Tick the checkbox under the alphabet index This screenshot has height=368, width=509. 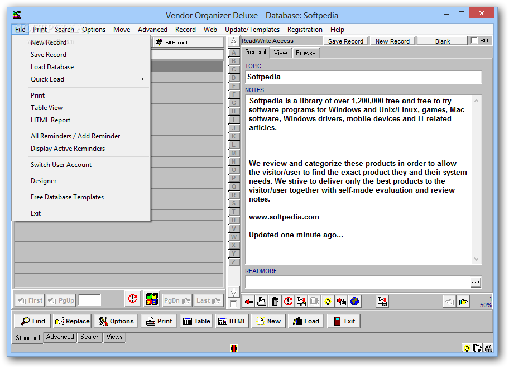click(233, 304)
